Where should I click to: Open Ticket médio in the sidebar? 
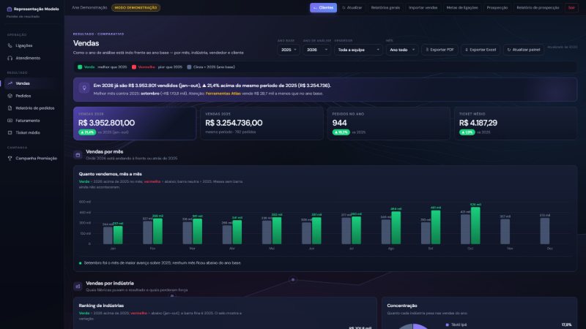[32, 133]
